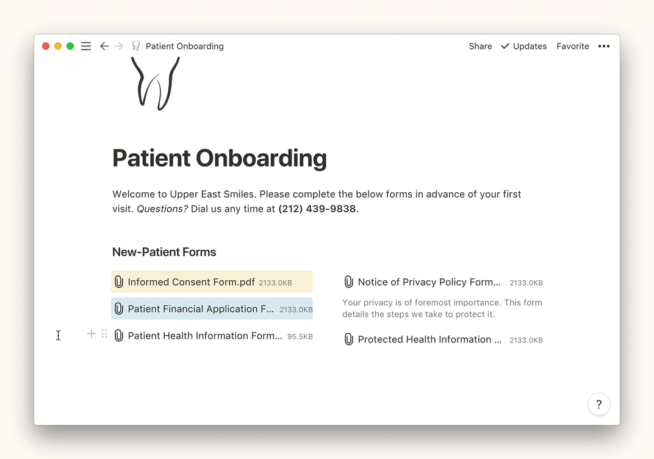Screen dimensions: 654x459
Task: Open Notice of Privacy Policy Form file
Action: click(x=429, y=282)
